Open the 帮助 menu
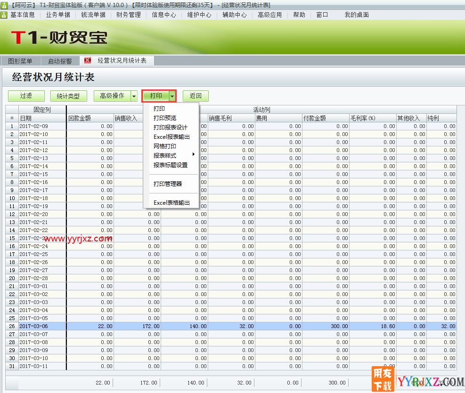The image size is (465, 393). point(299,15)
